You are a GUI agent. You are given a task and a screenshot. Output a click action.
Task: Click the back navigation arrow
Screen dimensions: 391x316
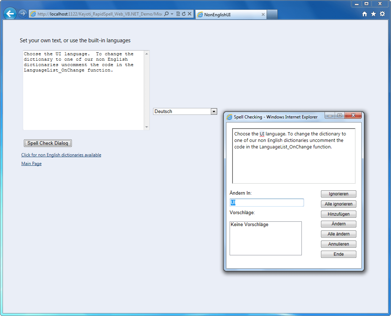pos(10,13)
